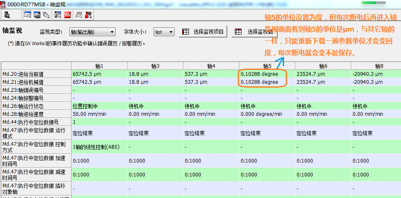Image resolution: width=401 pixels, height=198 pixels.
Task: Open the 监视类型 dropdown showing 轴(输出轴)
Action: point(93,32)
